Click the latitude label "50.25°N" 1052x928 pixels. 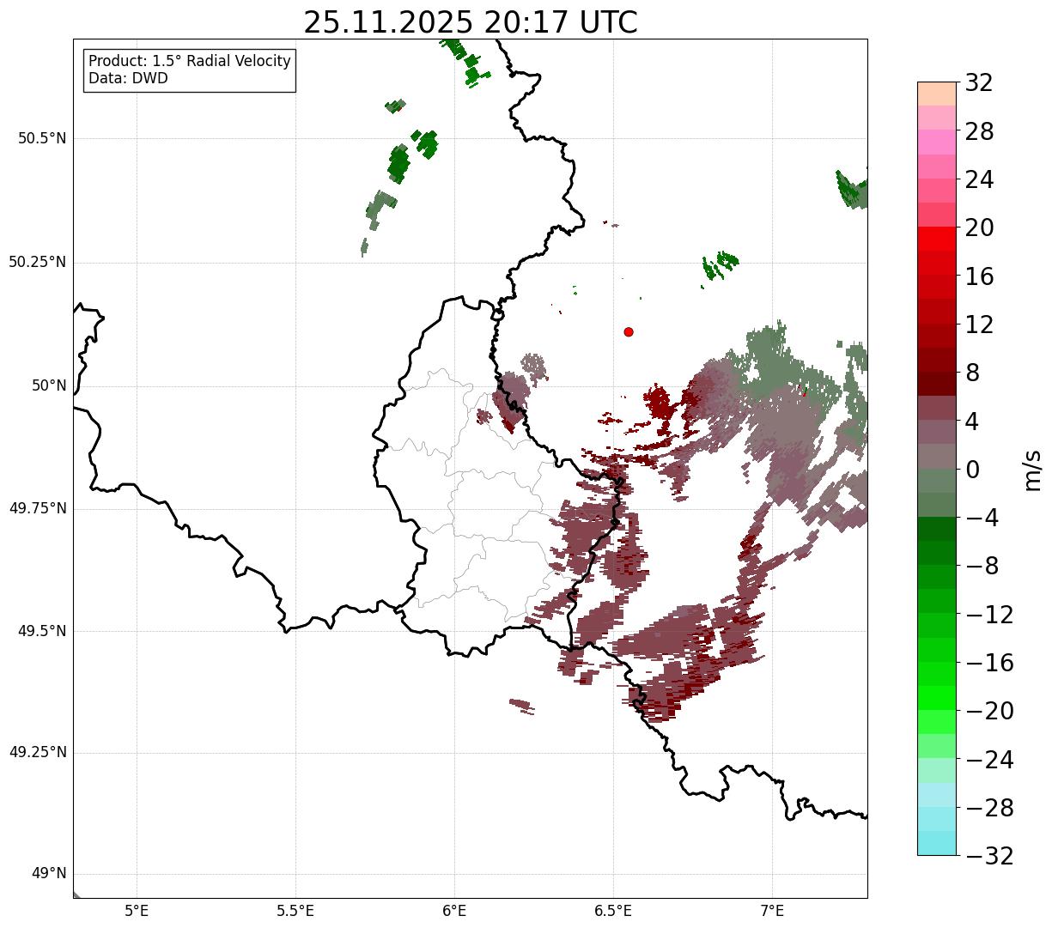pyautogui.click(x=38, y=262)
